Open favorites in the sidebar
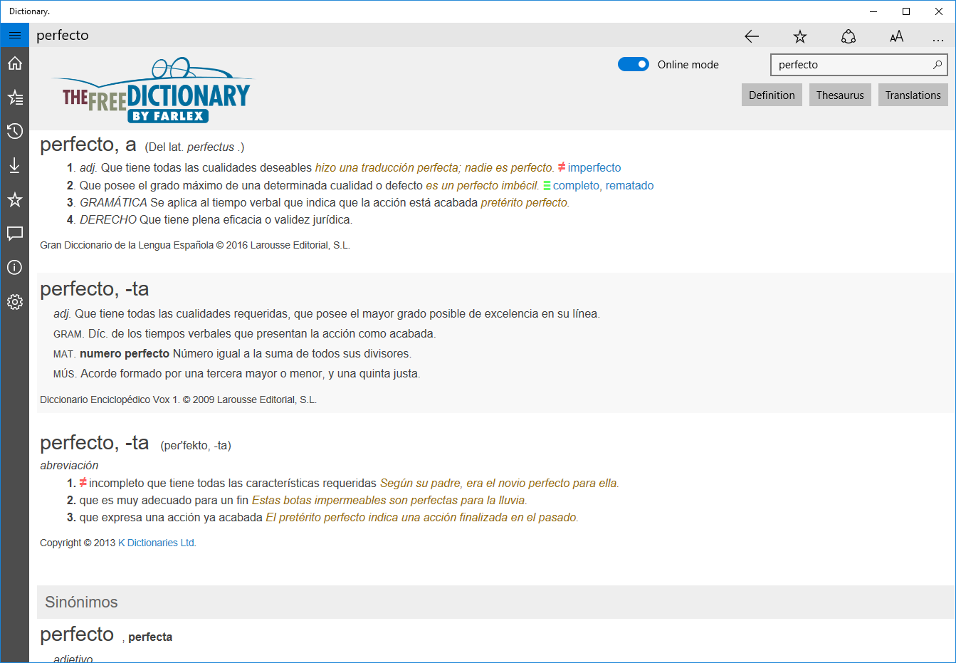 tap(14, 199)
